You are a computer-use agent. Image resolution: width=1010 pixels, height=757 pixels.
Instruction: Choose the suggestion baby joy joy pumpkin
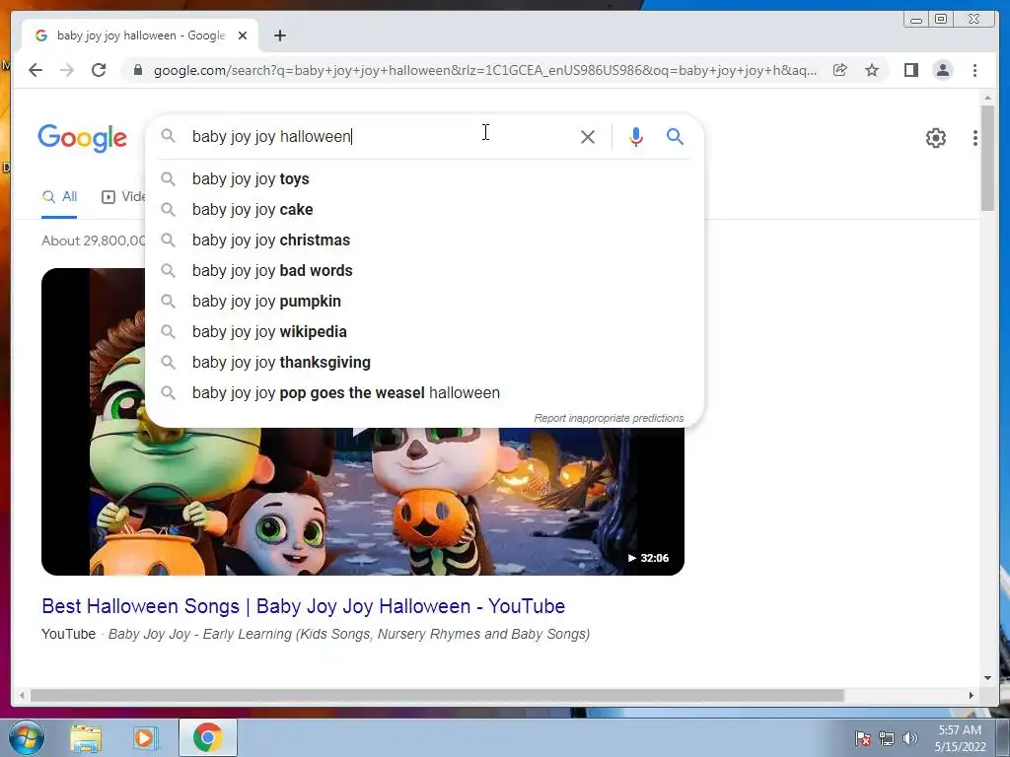click(425, 302)
